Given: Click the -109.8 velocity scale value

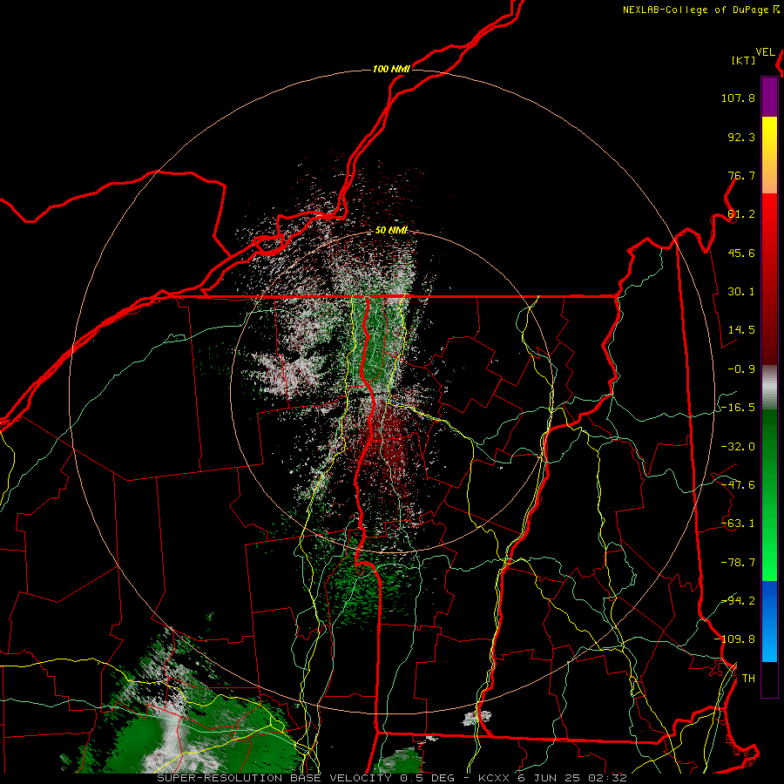Looking at the screenshot, I should (734, 639).
